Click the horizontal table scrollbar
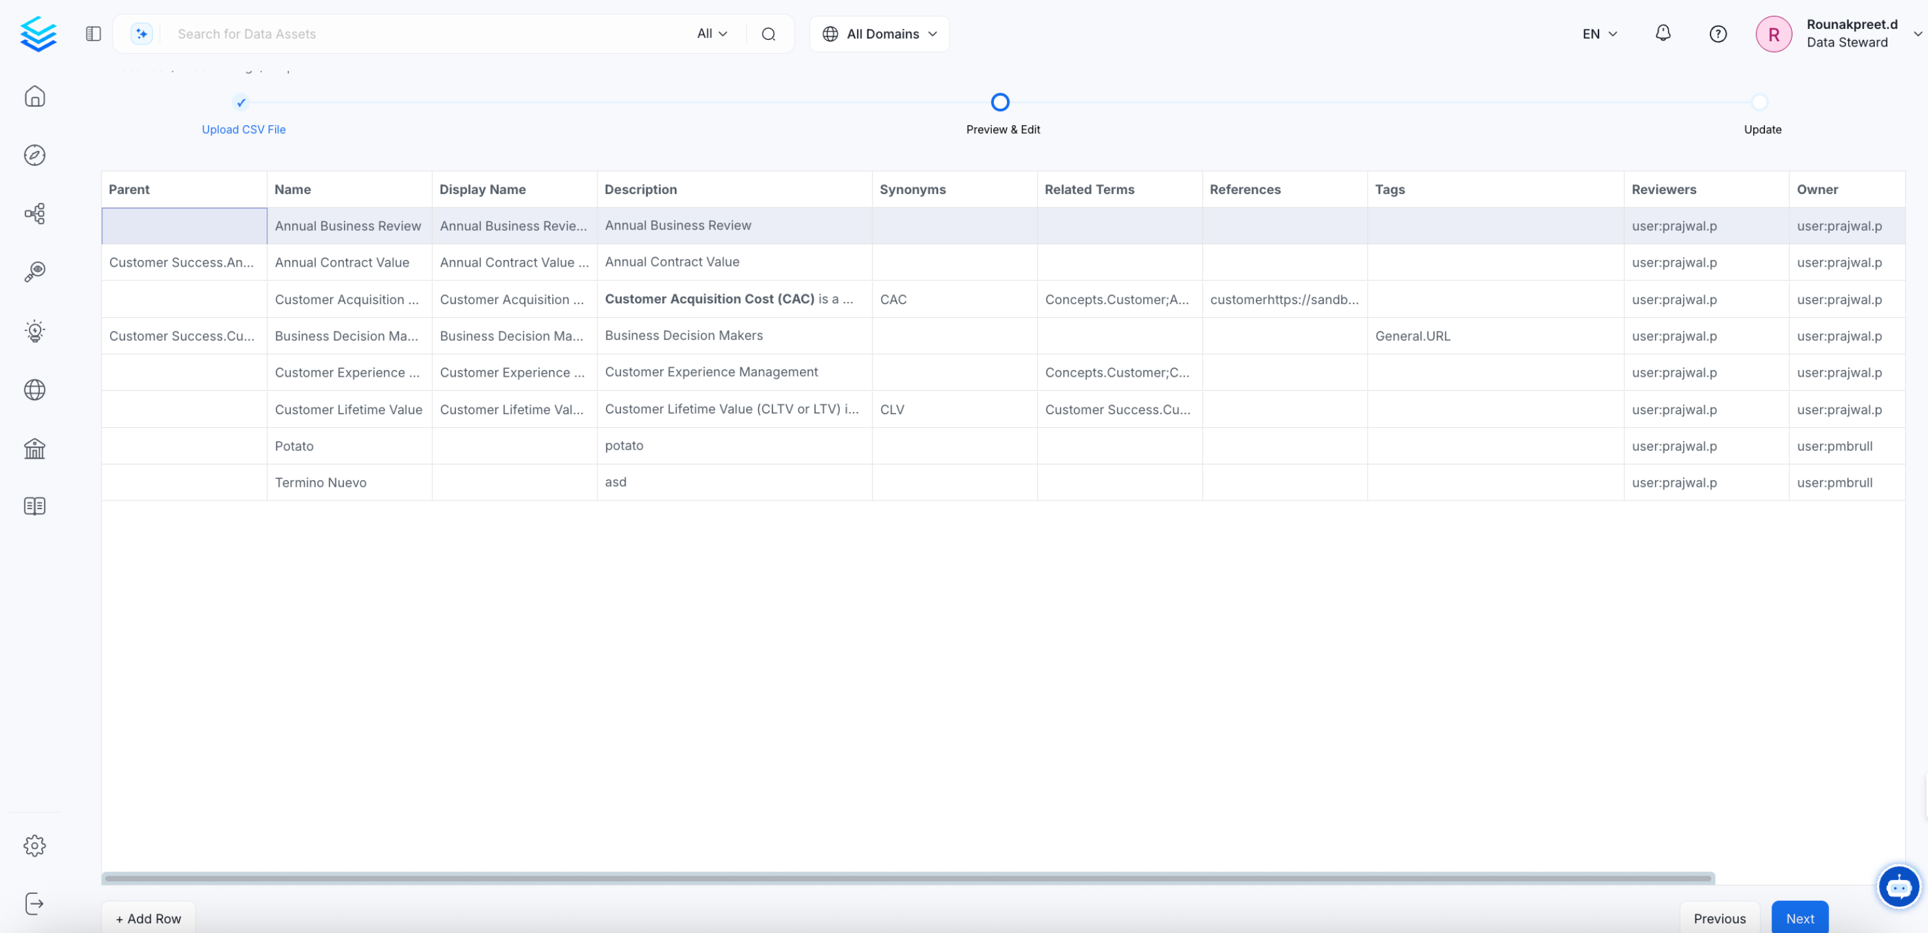Viewport: 1928px width, 933px height. coord(909,877)
